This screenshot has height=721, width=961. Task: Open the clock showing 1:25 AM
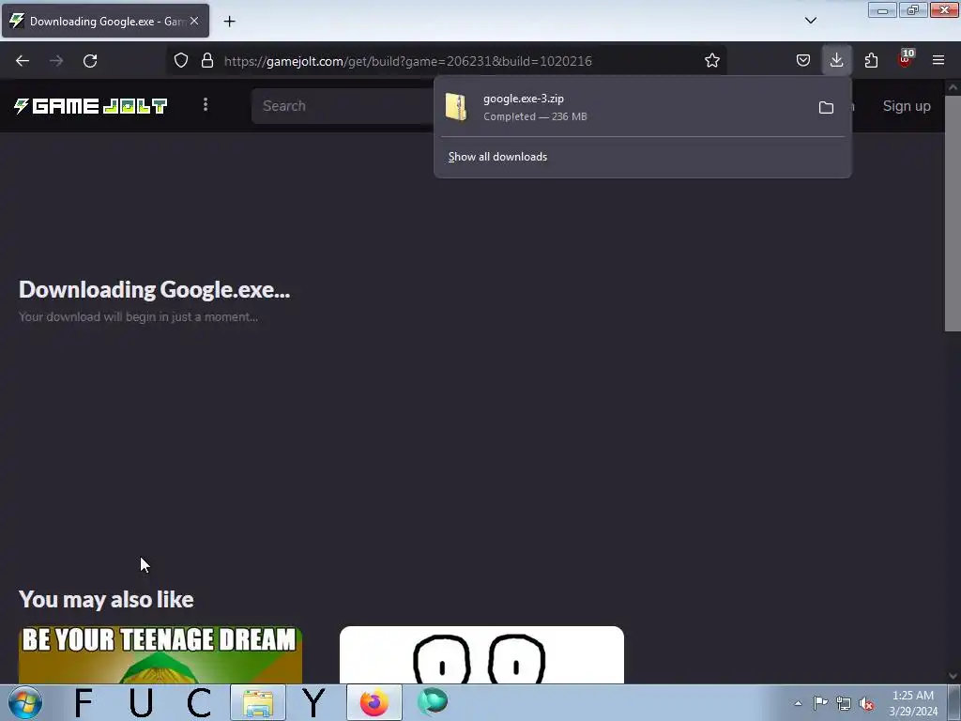(913, 703)
